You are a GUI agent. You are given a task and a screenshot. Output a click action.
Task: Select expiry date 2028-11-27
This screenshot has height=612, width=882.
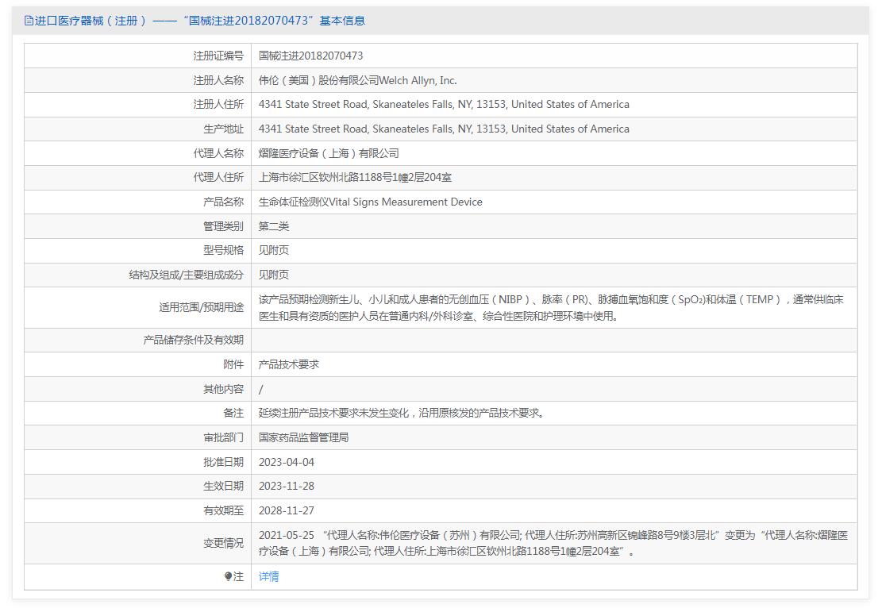point(287,510)
